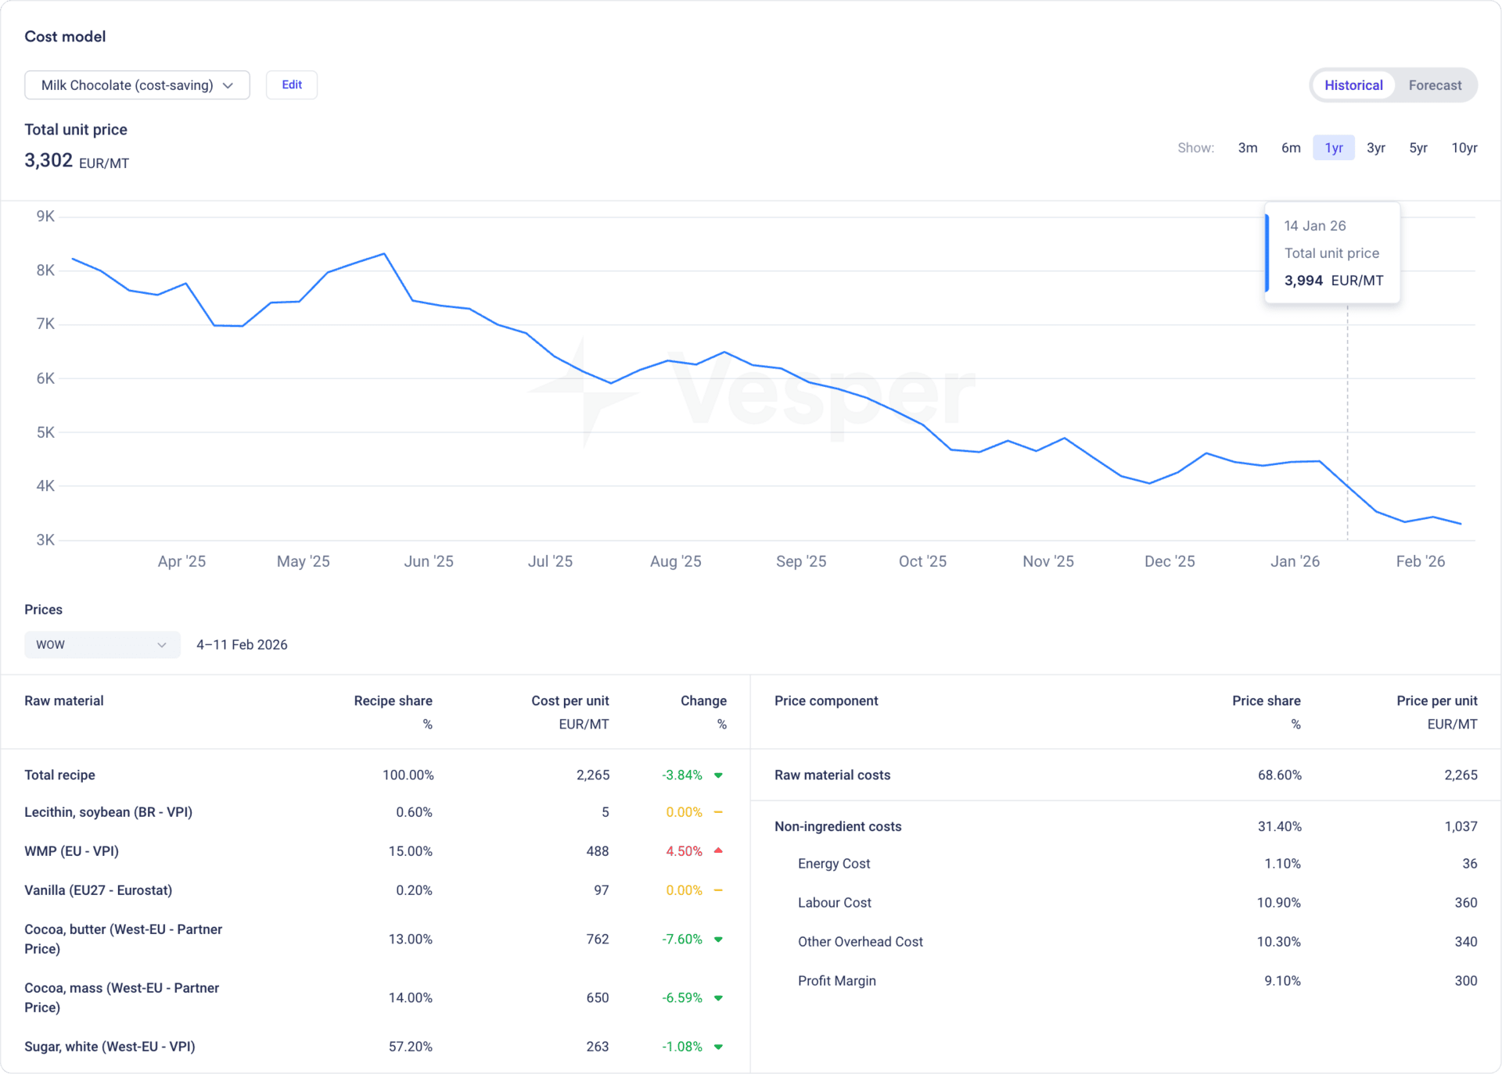
Task: Click the Non-ingredient costs row
Action: click(837, 826)
